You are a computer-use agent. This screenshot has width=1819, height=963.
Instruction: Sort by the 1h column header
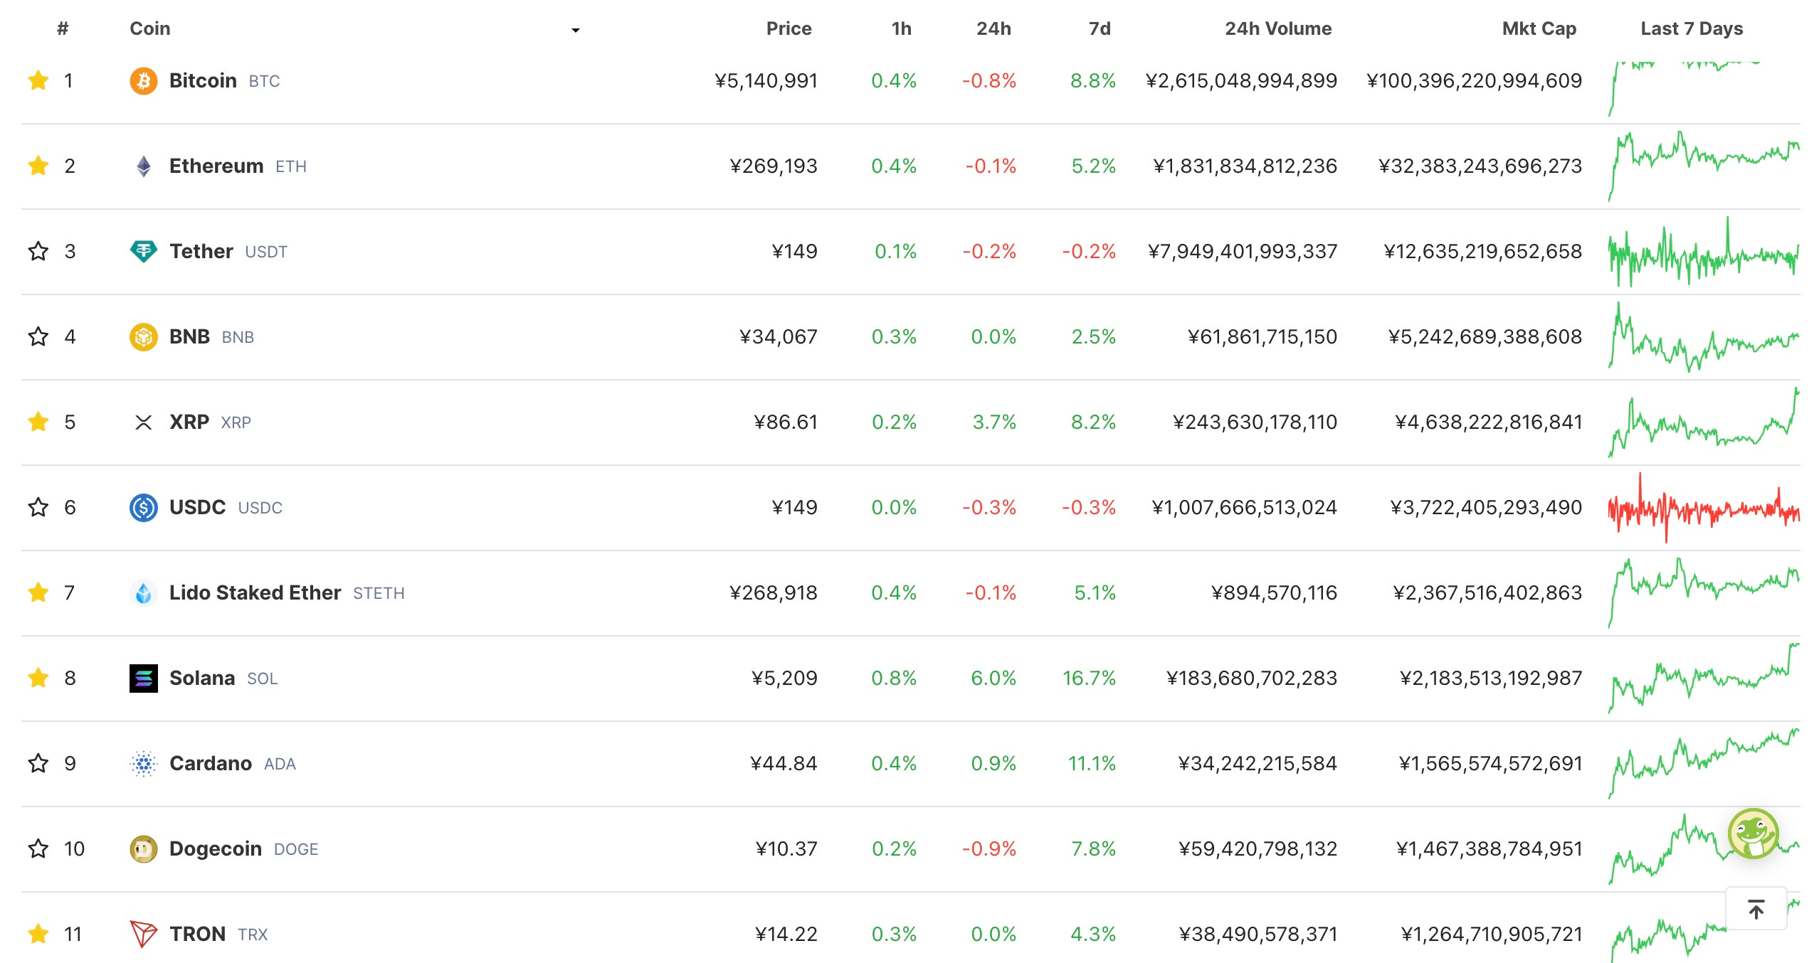[x=901, y=28]
